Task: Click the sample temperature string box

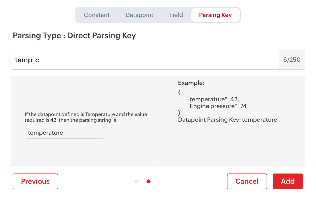Action: pos(64,133)
